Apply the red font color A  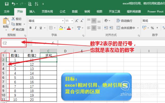point(69,28)
